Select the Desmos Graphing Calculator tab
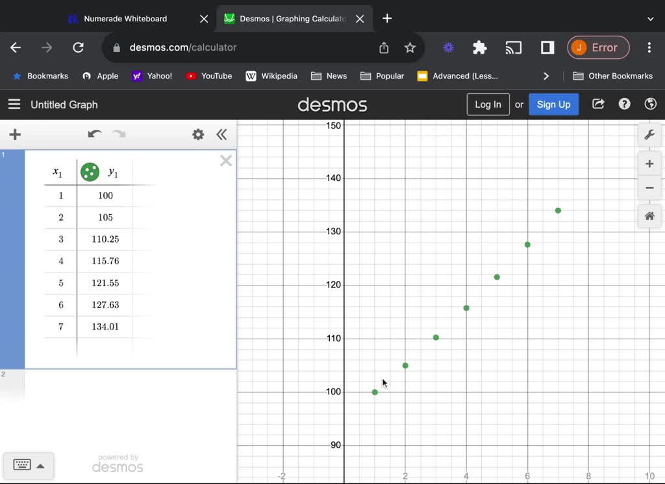The image size is (665, 484). (293, 19)
